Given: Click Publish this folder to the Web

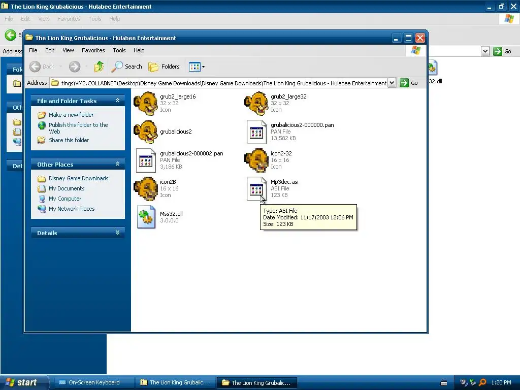Looking at the screenshot, I should tap(78, 128).
